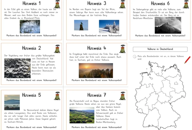Viewport: 192px width, 130px height.
Task: Open the statue photo in Hinweis 3
Action: [81, 25]
